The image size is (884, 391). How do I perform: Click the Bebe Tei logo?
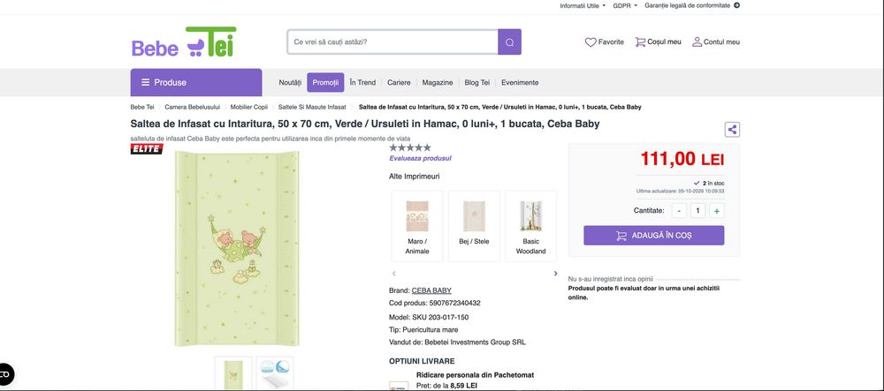click(x=184, y=41)
